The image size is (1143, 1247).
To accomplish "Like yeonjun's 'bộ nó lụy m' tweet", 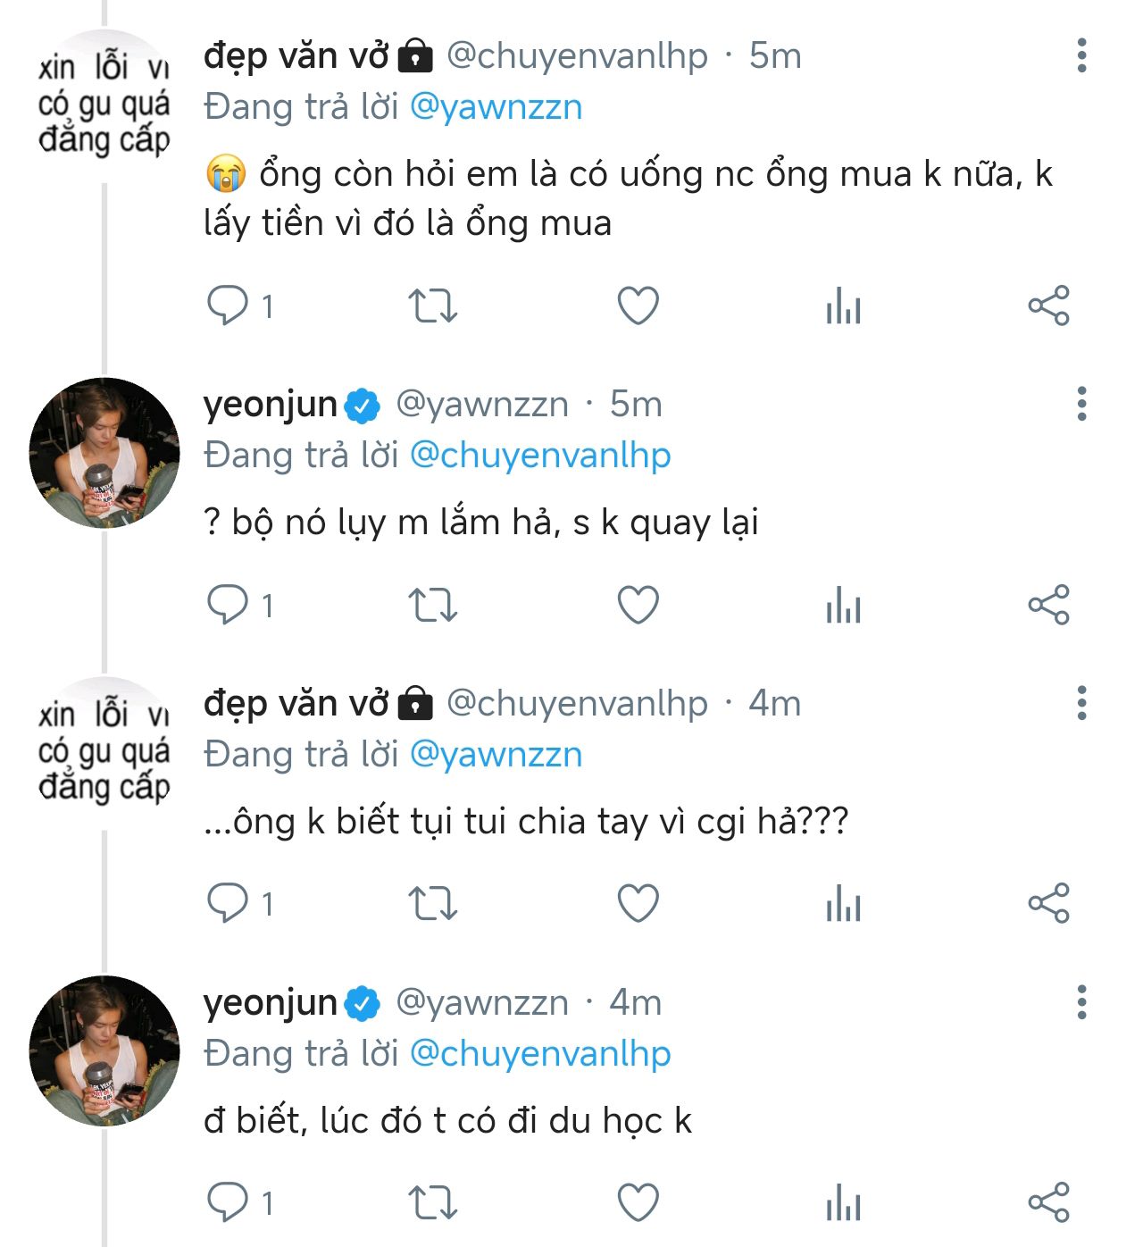I will click(638, 606).
